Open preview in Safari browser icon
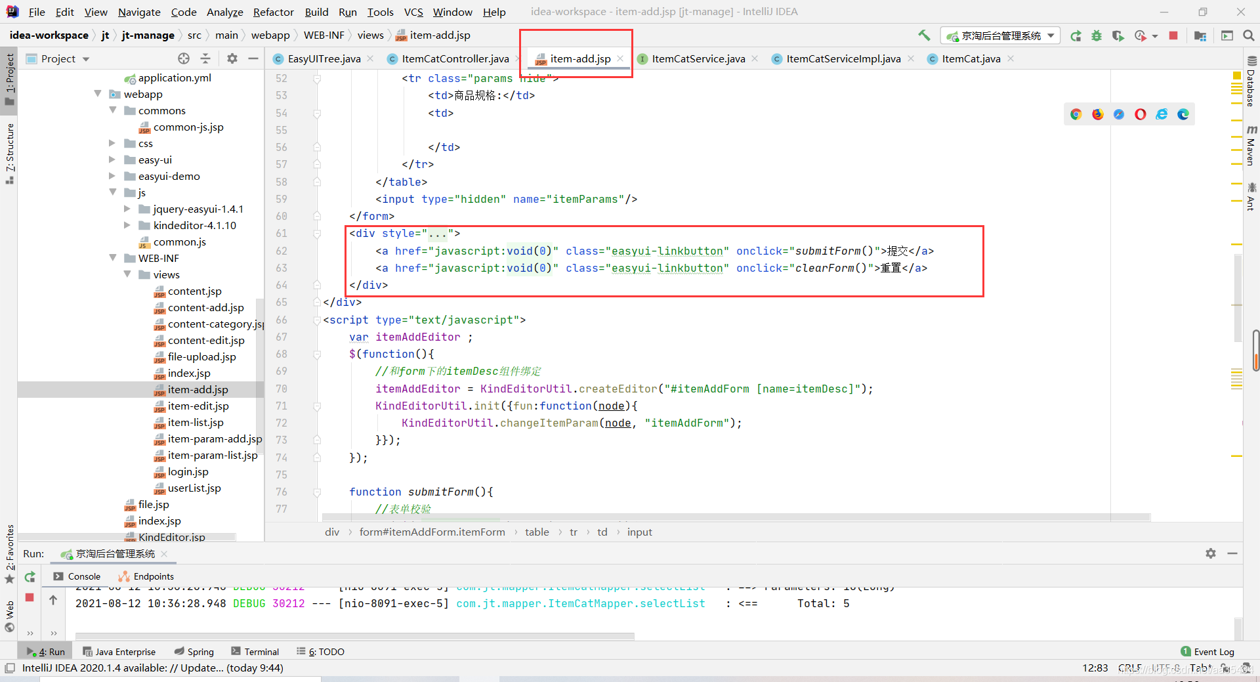The image size is (1260, 682). click(x=1119, y=114)
